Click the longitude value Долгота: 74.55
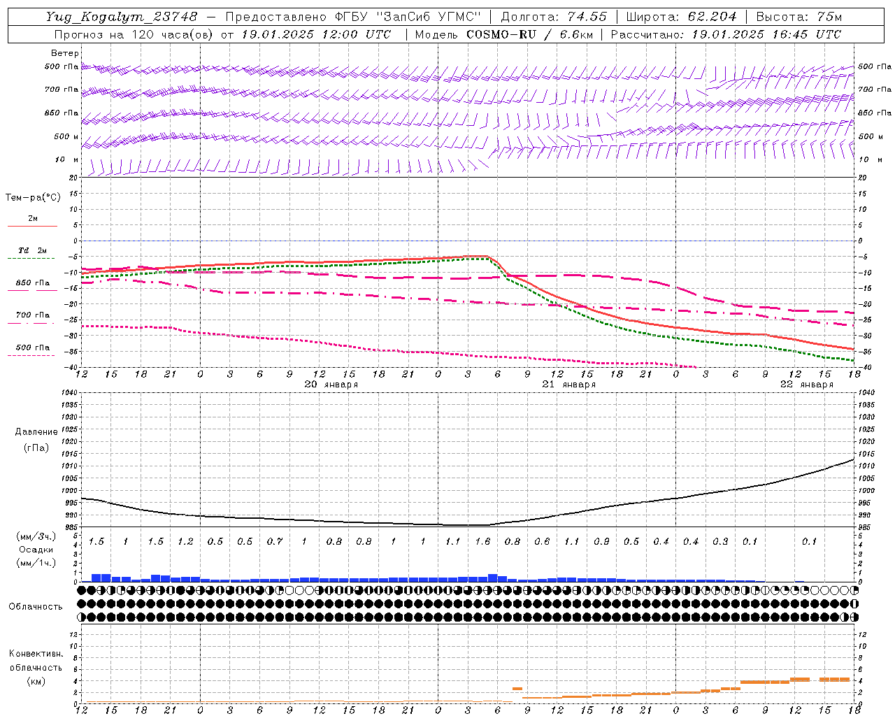895x716 pixels. (554, 17)
